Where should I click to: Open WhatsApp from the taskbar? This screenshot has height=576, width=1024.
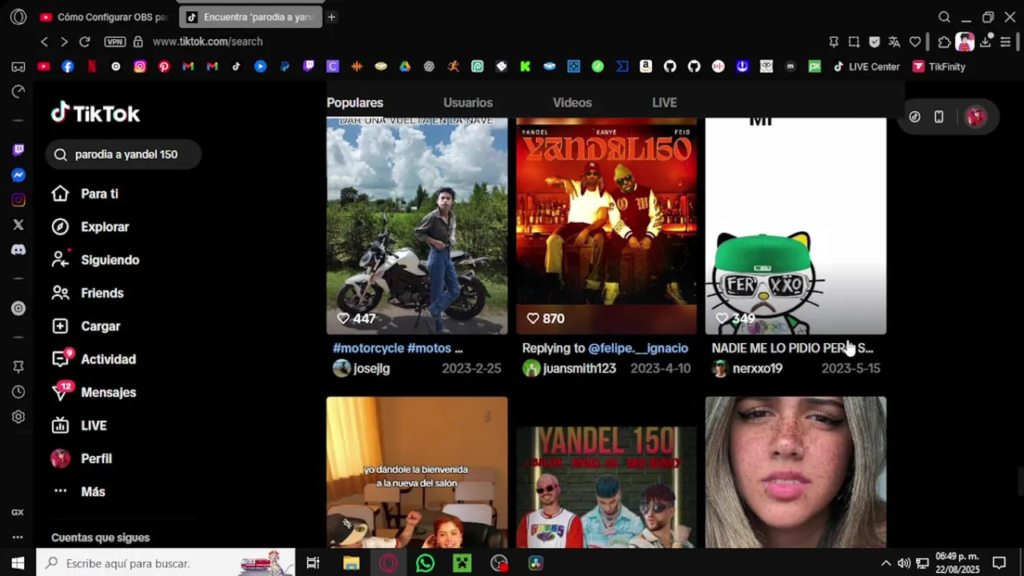tap(425, 563)
